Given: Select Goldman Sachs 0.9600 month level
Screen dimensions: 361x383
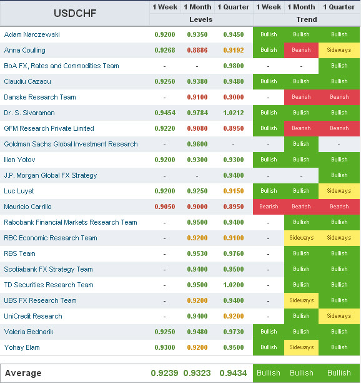Looking at the screenshot, I should tap(197, 144).
